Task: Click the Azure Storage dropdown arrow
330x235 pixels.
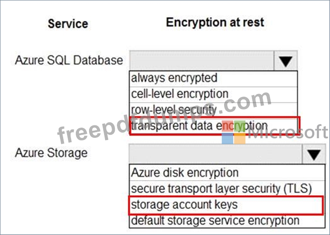Action: pyautogui.click(x=314, y=154)
